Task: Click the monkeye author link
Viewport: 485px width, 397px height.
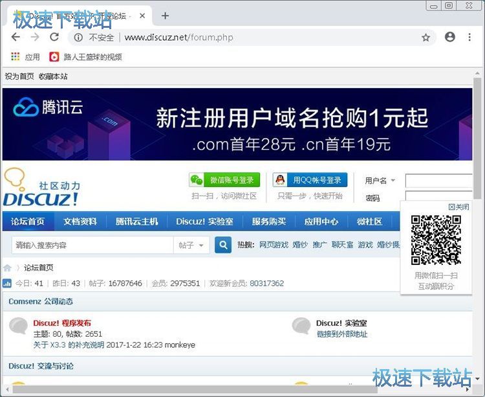Action: coord(180,345)
